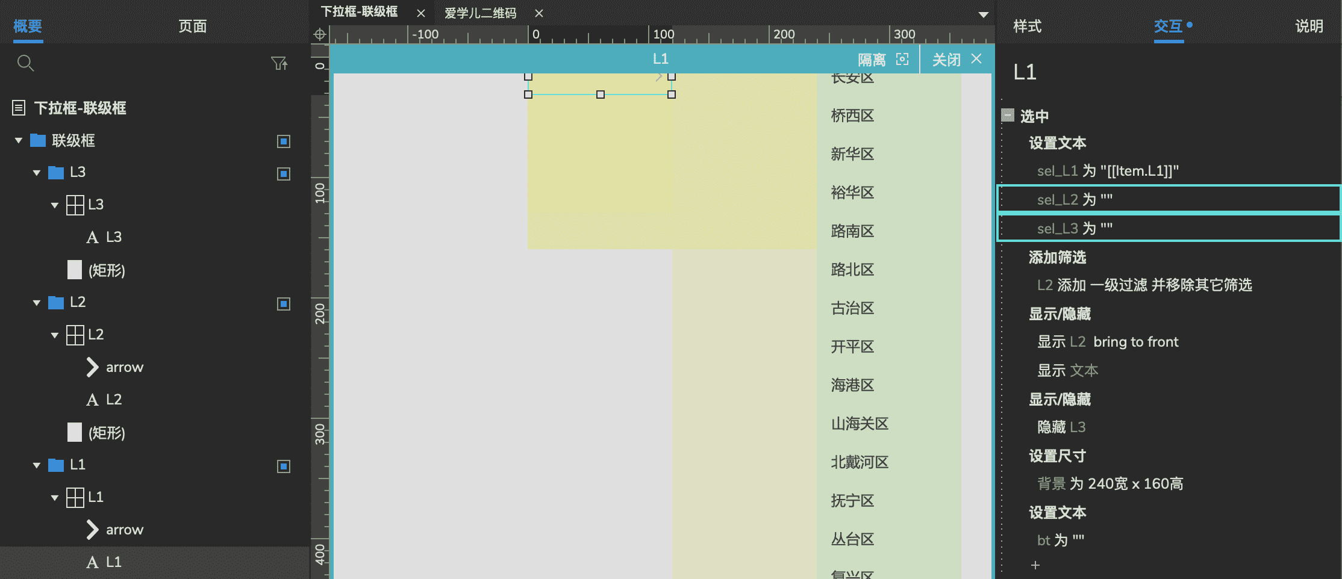This screenshot has width=1342, height=579.
Task: Add a new action with the plus button
Action: 1035,565
